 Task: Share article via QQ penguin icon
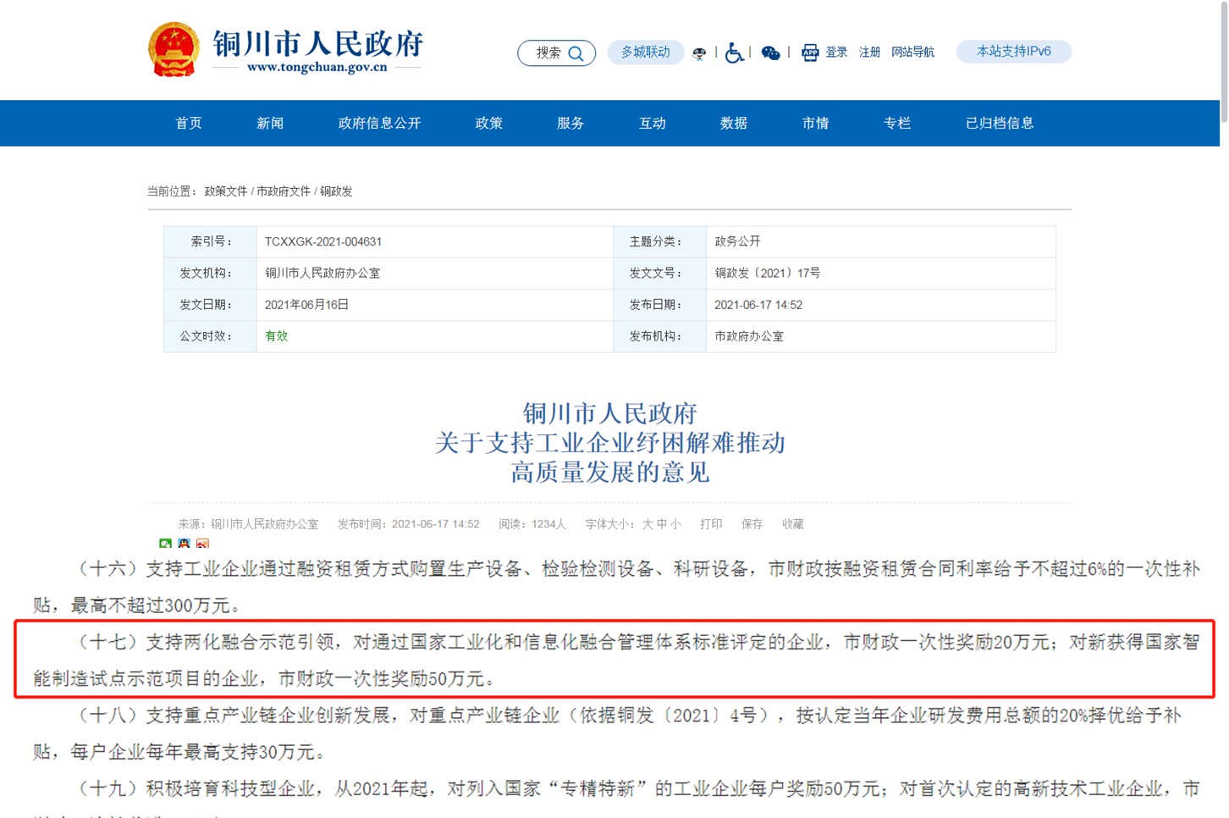[x=184, y=544]
